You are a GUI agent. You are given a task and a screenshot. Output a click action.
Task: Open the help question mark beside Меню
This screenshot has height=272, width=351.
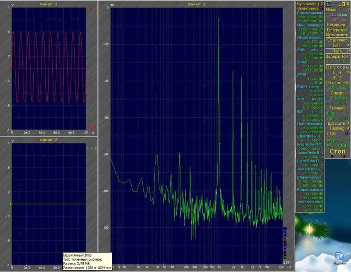coord(348,9)
